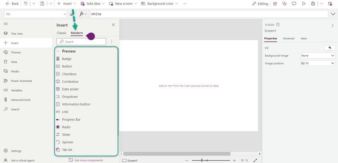Click the connect to data link
Image resolution: width=338 pixels, height=163 pixels.
[209, 86]
